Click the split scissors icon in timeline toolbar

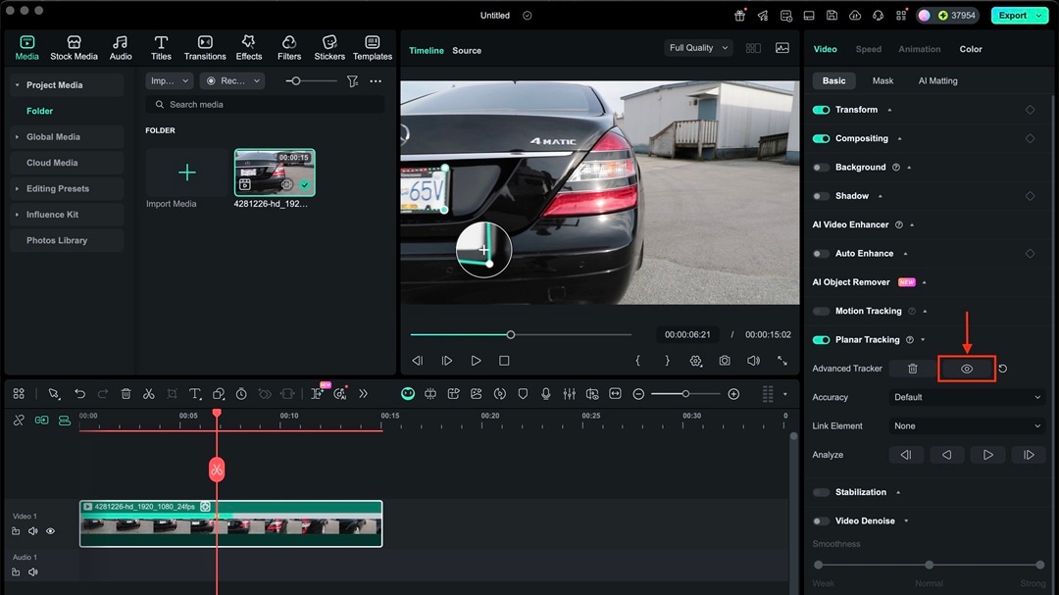coord(148,394)
